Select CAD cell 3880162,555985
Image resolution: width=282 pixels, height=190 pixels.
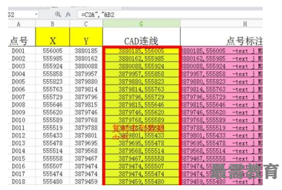click(142, 58)
